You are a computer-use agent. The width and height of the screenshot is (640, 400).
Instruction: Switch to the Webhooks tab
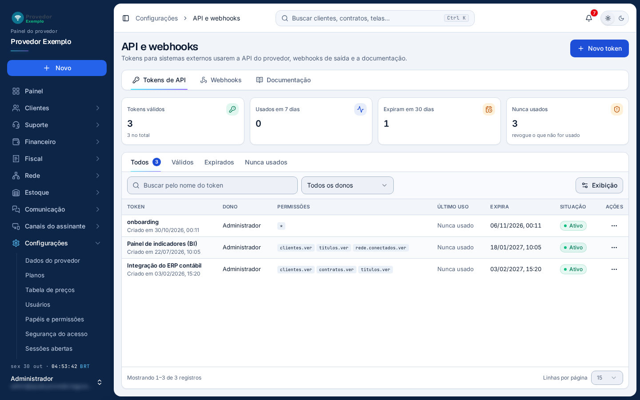coord(221,80)
